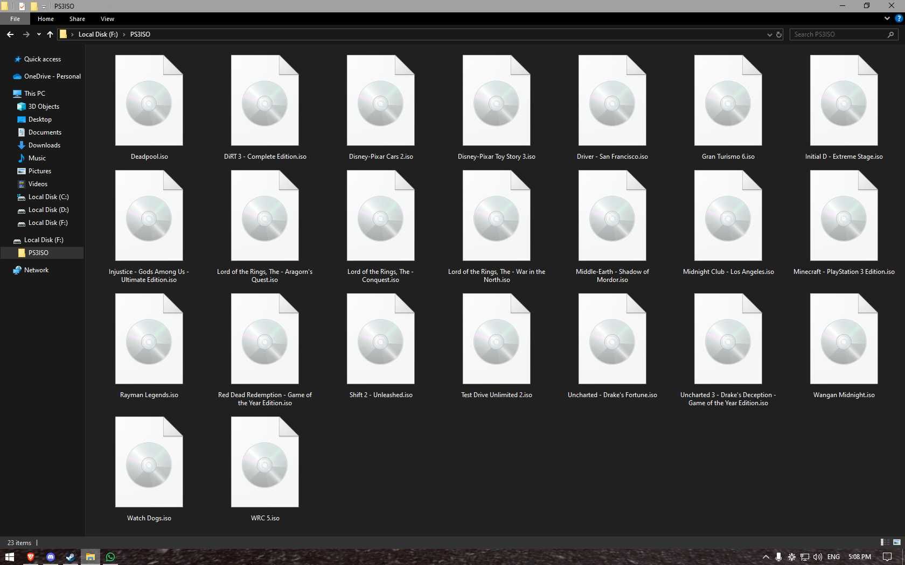Open the Share ribbon tab

(x=77, y=18)
